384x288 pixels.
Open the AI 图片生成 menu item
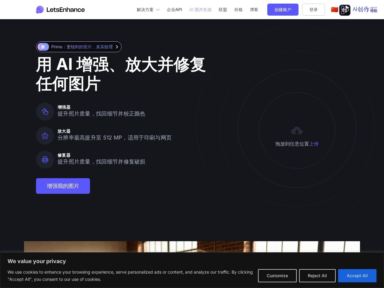pos(200,10)
